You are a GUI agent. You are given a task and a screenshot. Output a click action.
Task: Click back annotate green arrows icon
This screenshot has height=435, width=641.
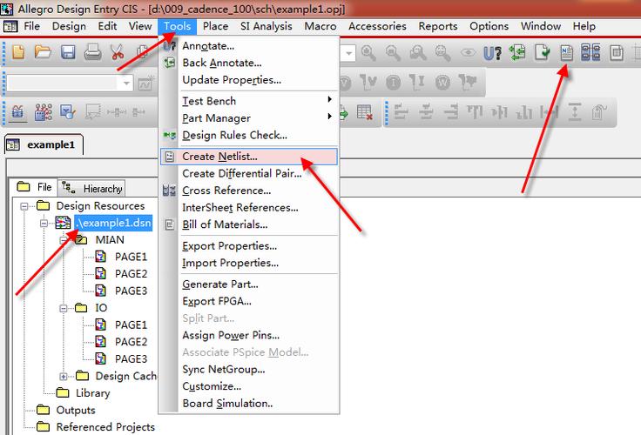coord(517,53)
